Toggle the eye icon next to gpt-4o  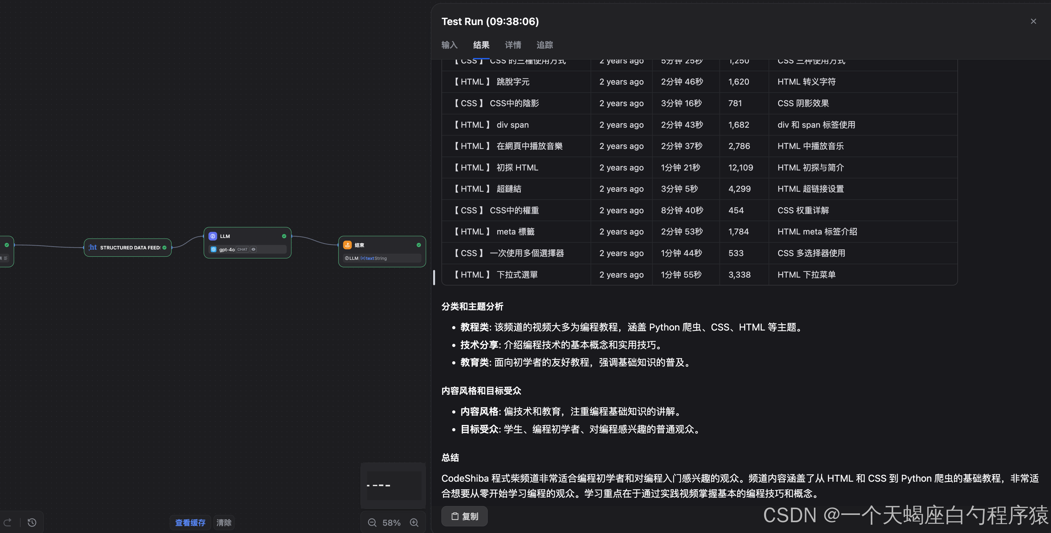point(253,249)
